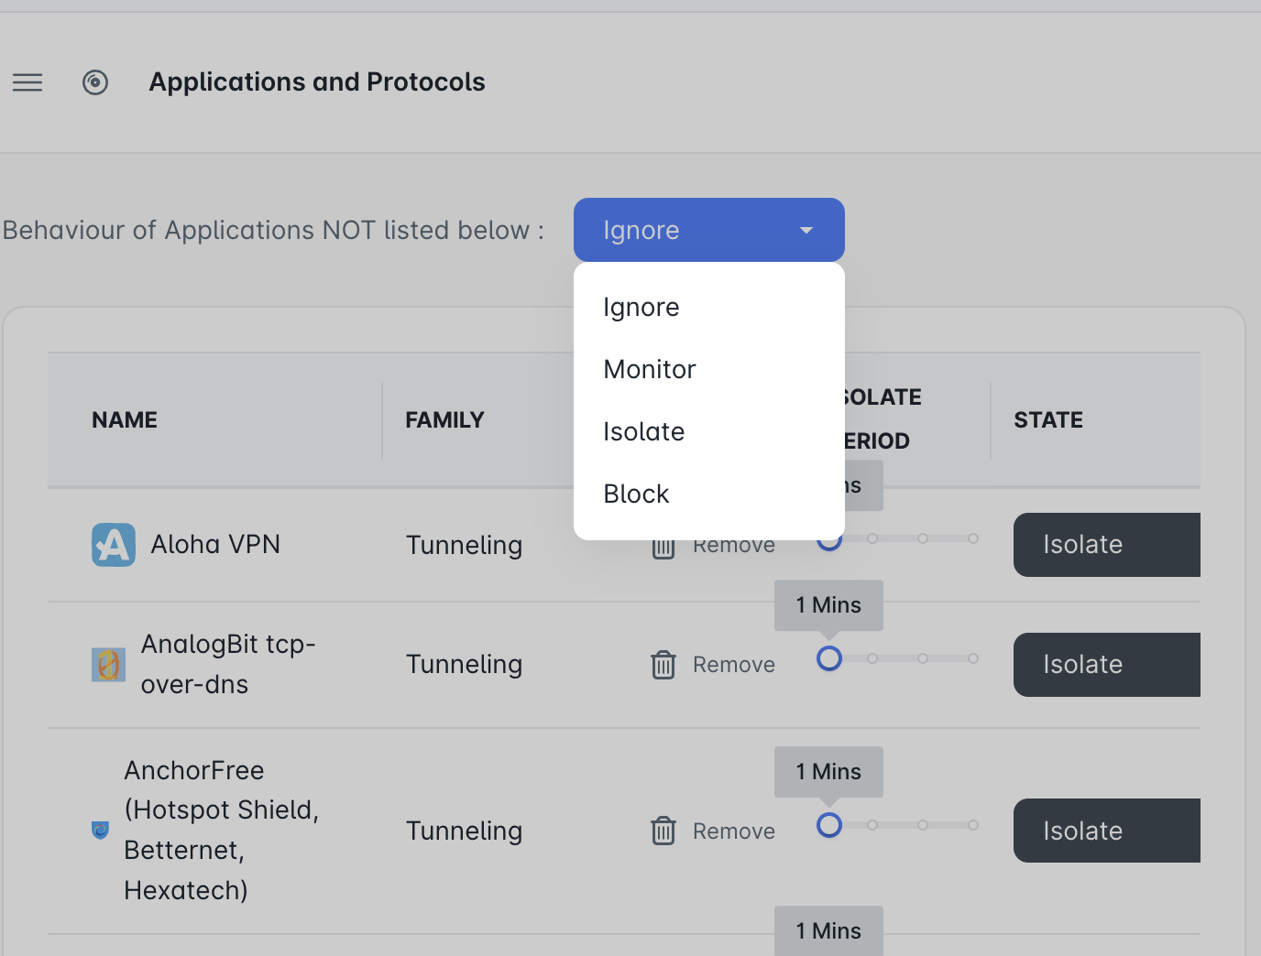This screenshot has height=956, width=1261.
Task: Click Remove link in AnchorFree row
Action: [734, 831]
